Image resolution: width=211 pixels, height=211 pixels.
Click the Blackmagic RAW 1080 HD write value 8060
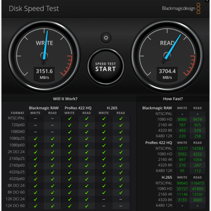pyautogui.click(x=182, y=119)
